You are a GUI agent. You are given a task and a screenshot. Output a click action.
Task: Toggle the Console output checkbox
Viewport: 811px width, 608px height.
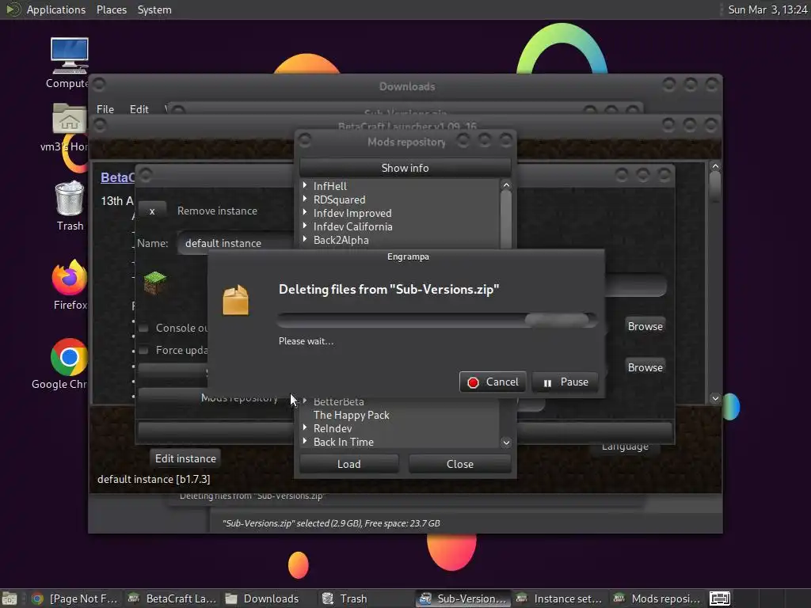[x=144, y=328]
